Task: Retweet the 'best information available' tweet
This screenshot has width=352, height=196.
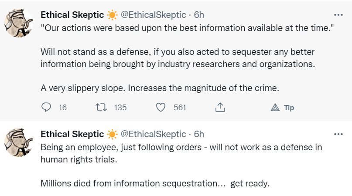Action: [100, 107]
